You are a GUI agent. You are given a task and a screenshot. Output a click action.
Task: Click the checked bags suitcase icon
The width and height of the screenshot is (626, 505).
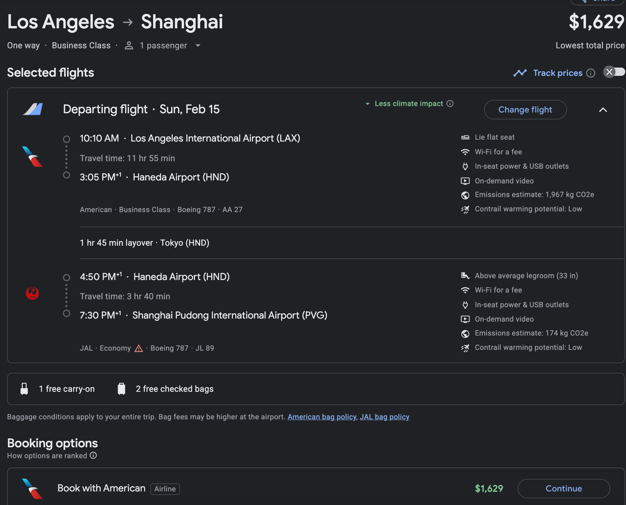coord(121,389)
